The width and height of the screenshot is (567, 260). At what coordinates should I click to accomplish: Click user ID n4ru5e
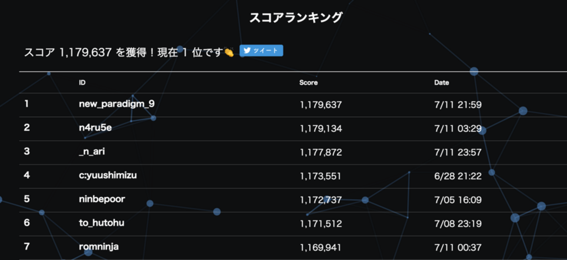(x=96, y=128)
